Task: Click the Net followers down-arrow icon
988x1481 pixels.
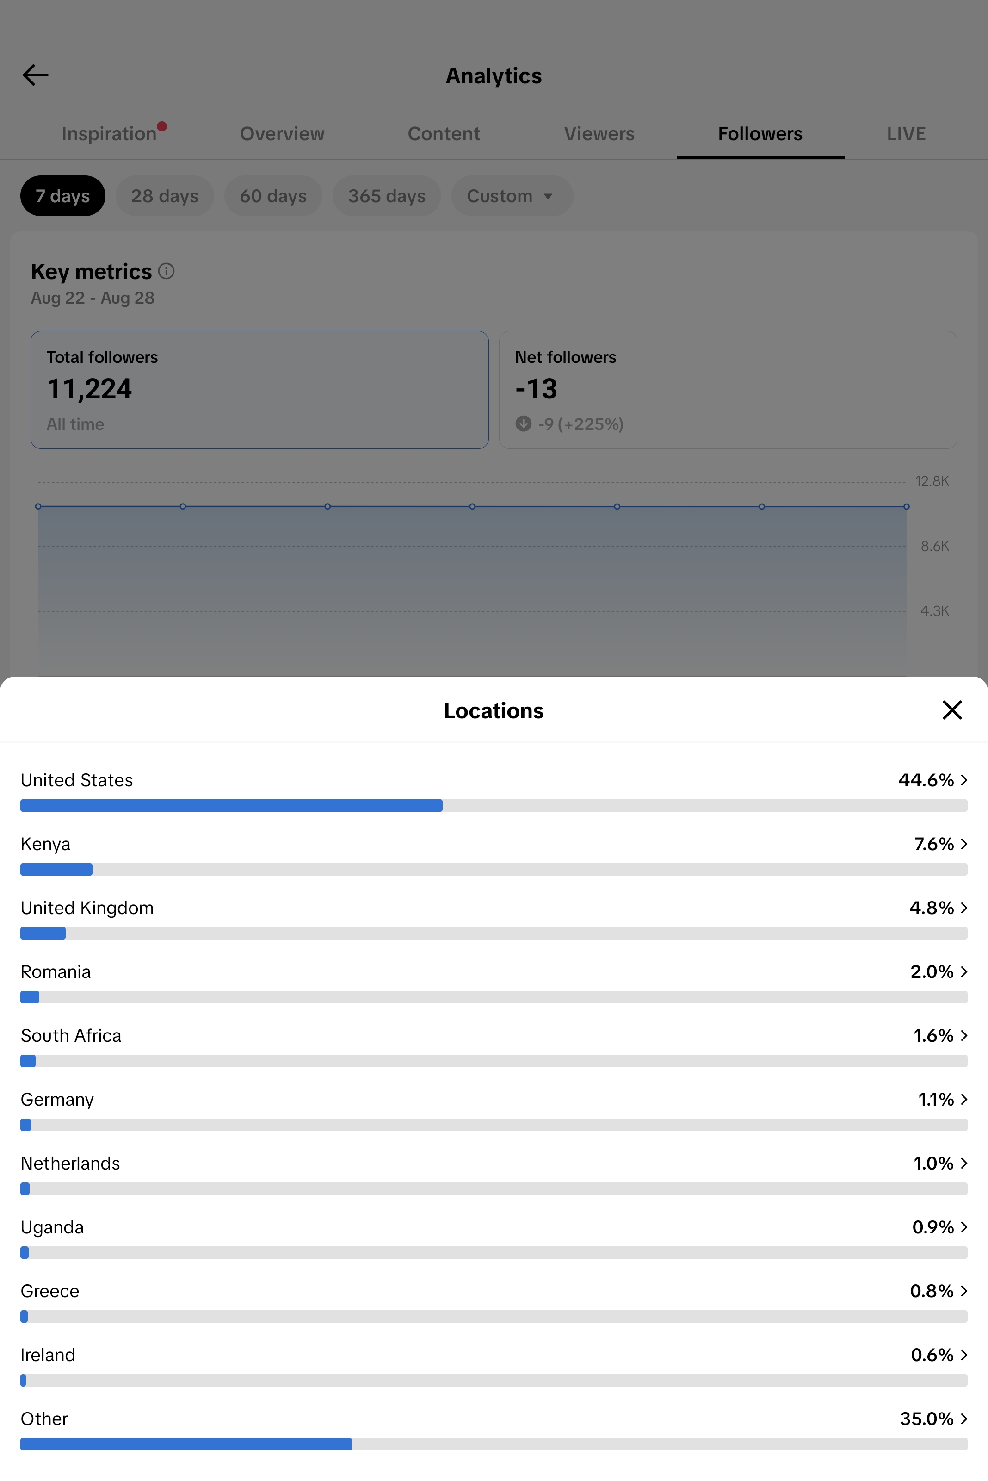Action: pos(523,423)
